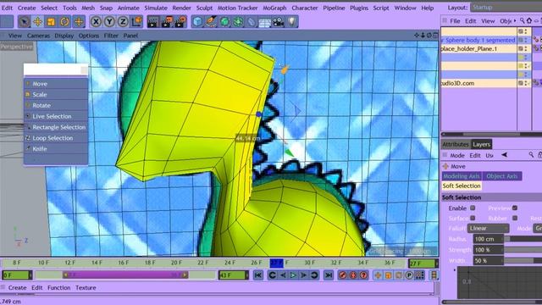
Task: Select the Move tool icon in top toolbar
Action: 37,22
